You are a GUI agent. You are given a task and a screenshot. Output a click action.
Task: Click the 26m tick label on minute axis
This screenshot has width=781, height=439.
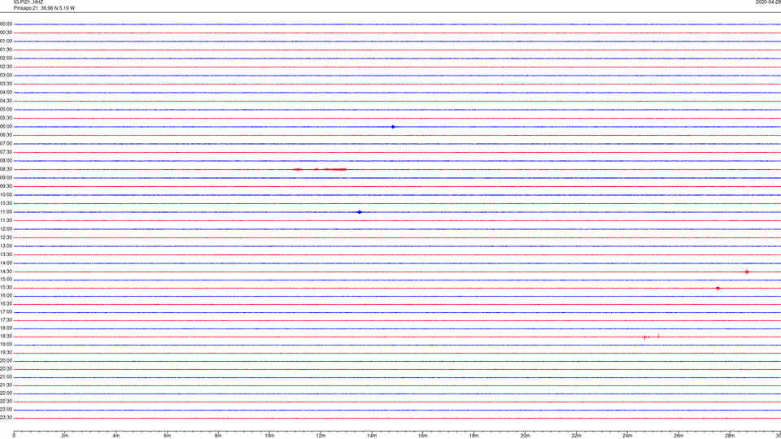(x=678, y=436)
